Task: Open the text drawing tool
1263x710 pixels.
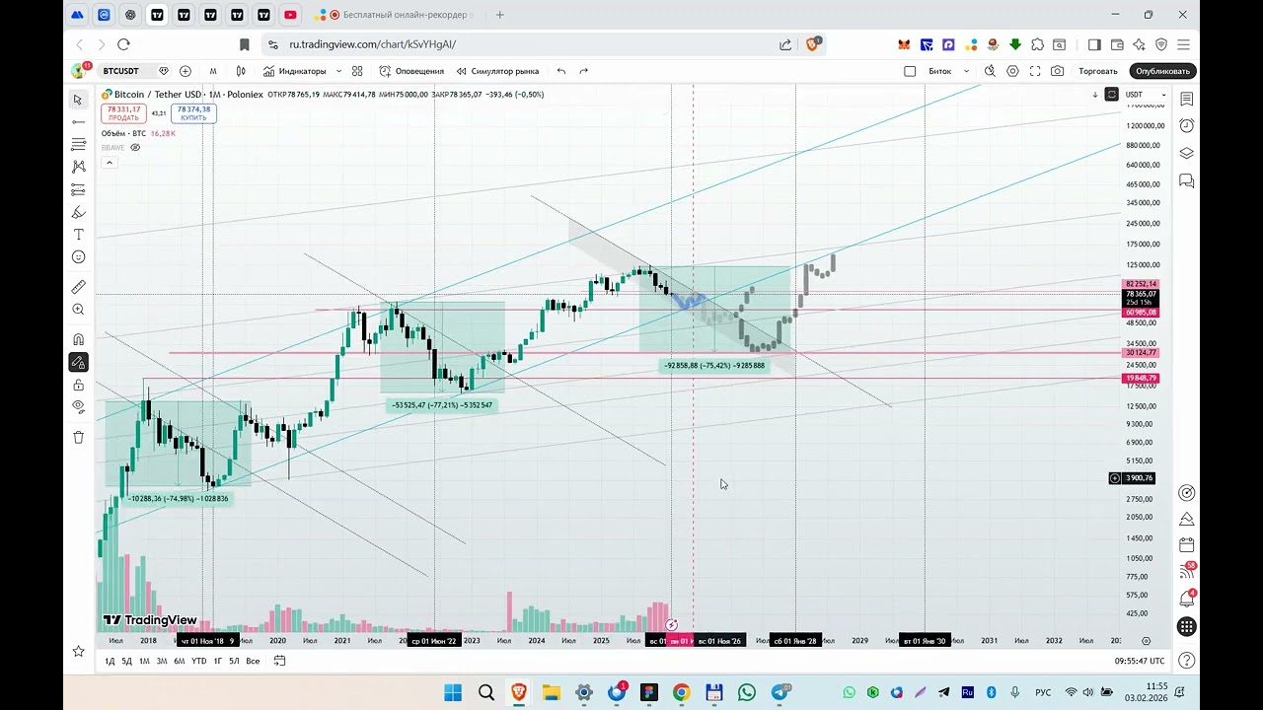Action: pyautogui.click(x=79, y=235)
